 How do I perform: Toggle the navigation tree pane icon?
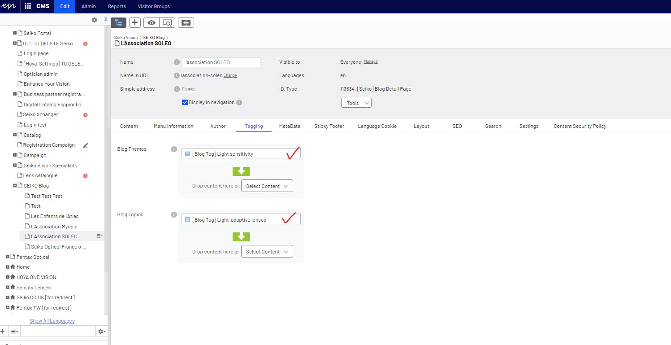click(119, 22)
